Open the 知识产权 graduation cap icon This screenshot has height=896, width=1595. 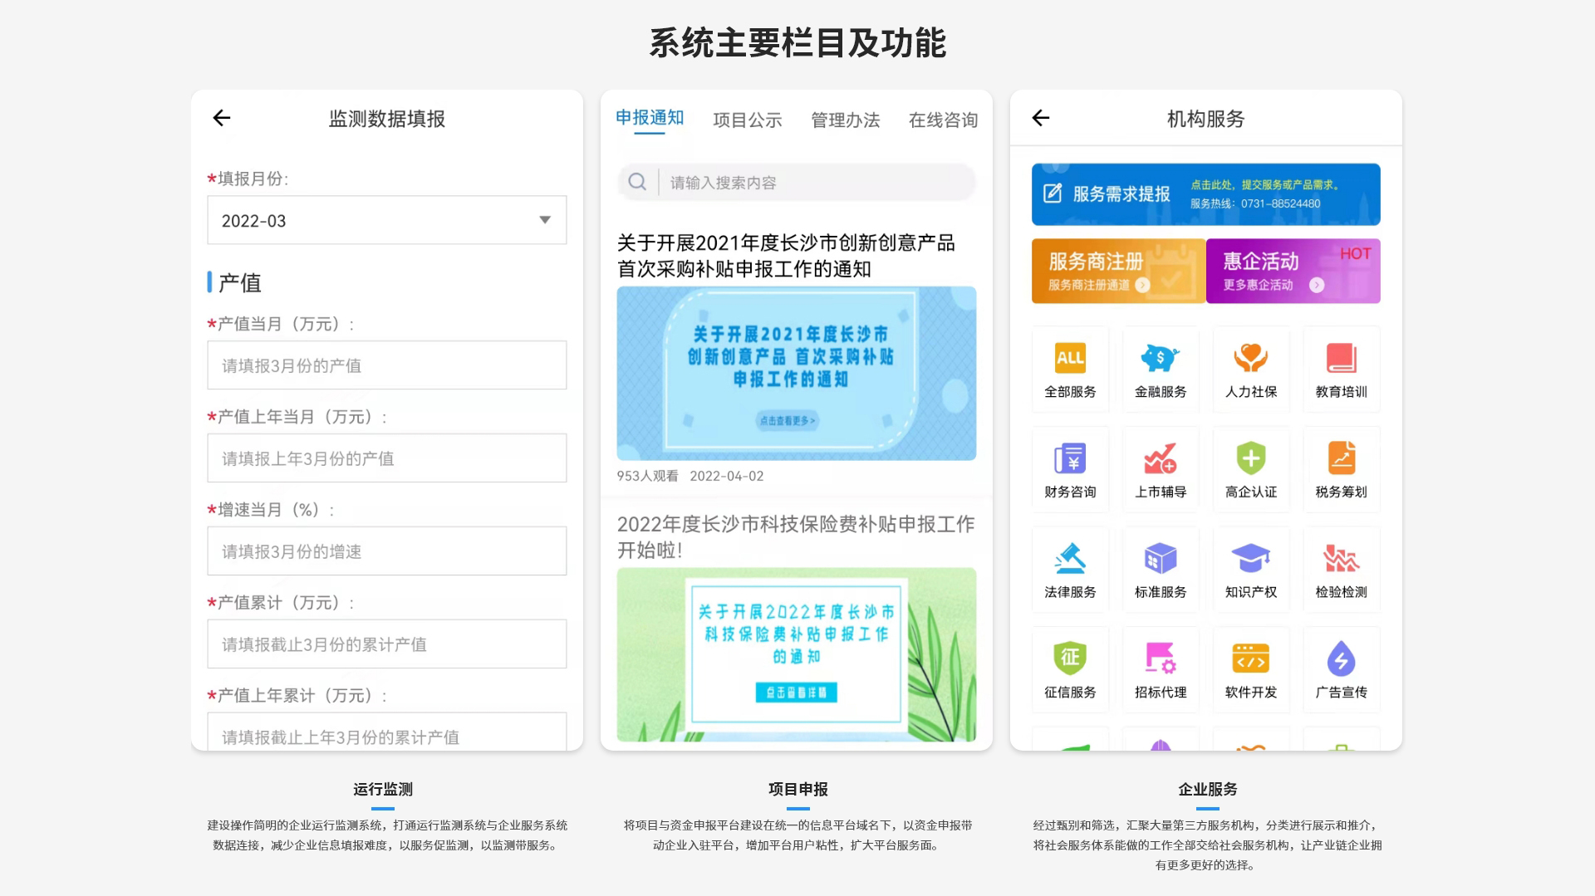pos(1250,559)
